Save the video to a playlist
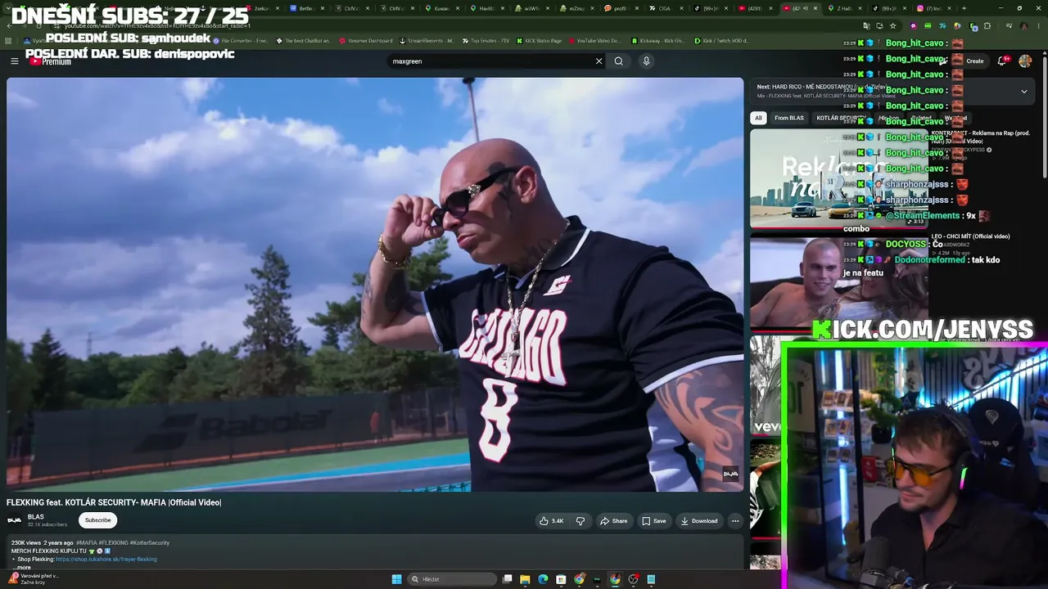This screenshot has width=1048, height=589. coord(653,521)
